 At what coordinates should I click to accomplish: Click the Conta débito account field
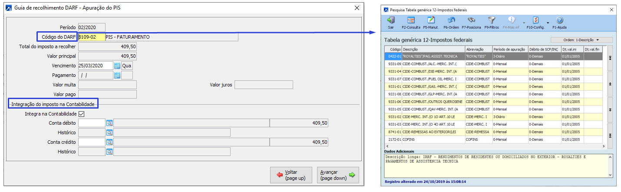tap(92, 123)
